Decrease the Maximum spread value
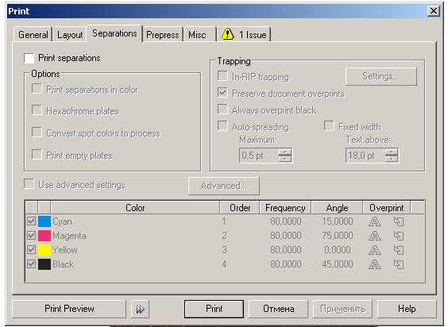Image resolution: width=448 pixels, height=327 pixels. pyautogui.click(x=285, y=159)
